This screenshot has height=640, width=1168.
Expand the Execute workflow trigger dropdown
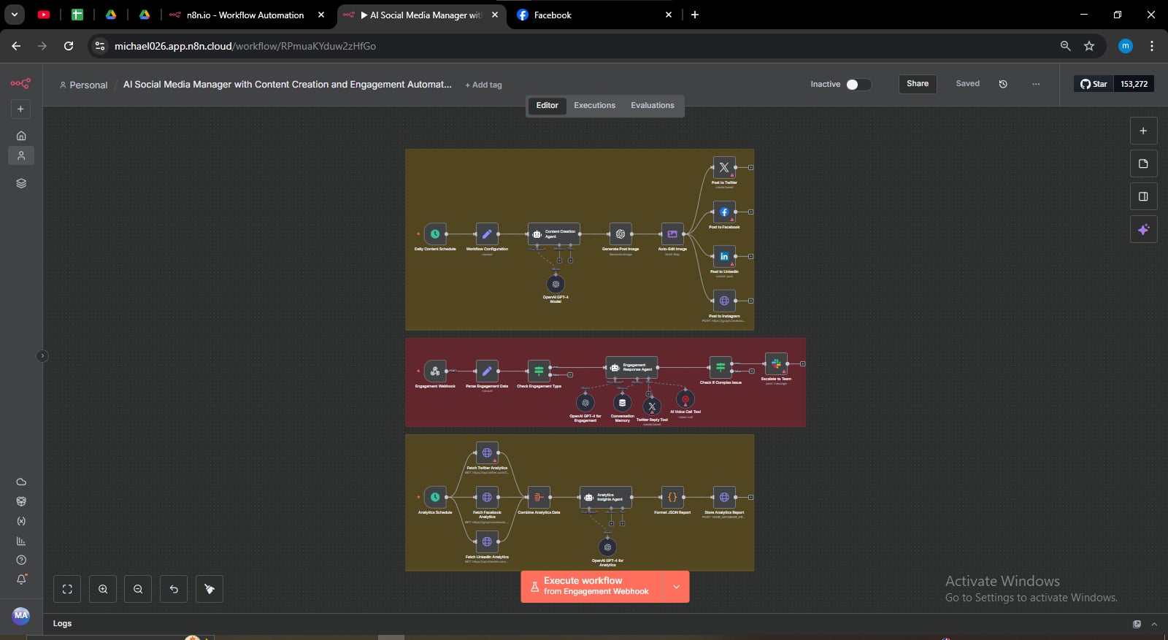pyautogui.click(x=677, y=587)
